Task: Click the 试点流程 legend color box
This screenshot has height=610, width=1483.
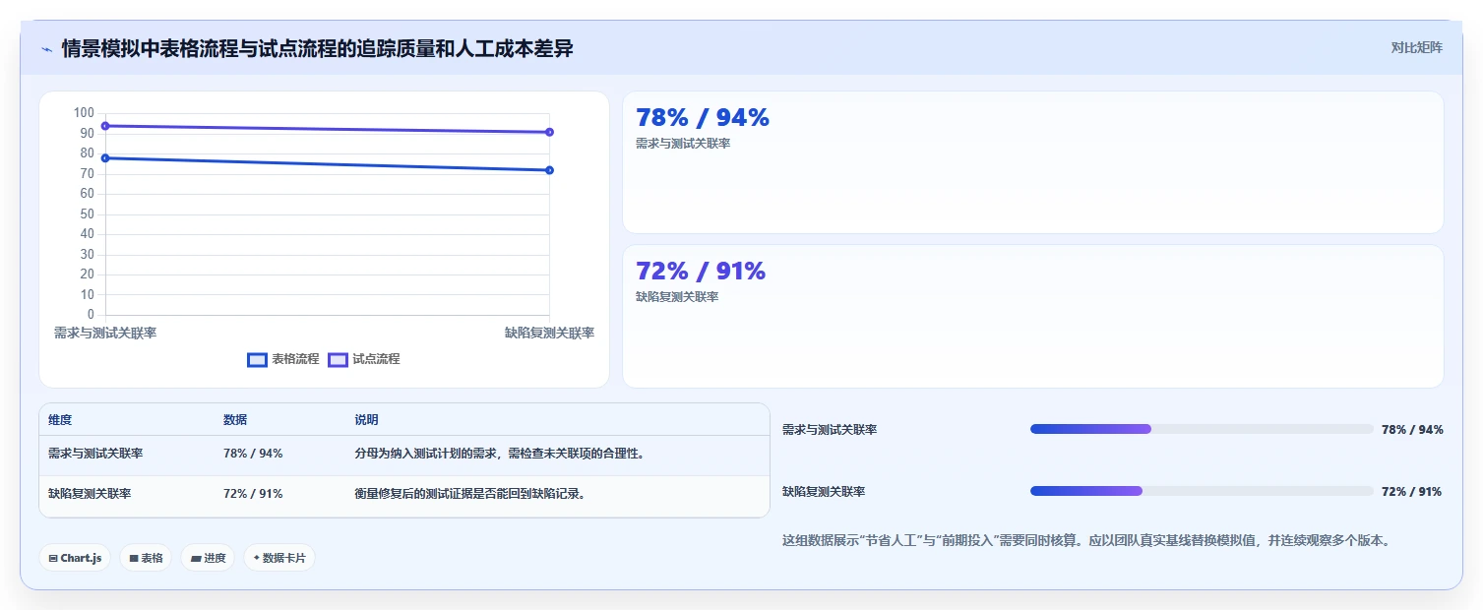Action: [339, 360]
